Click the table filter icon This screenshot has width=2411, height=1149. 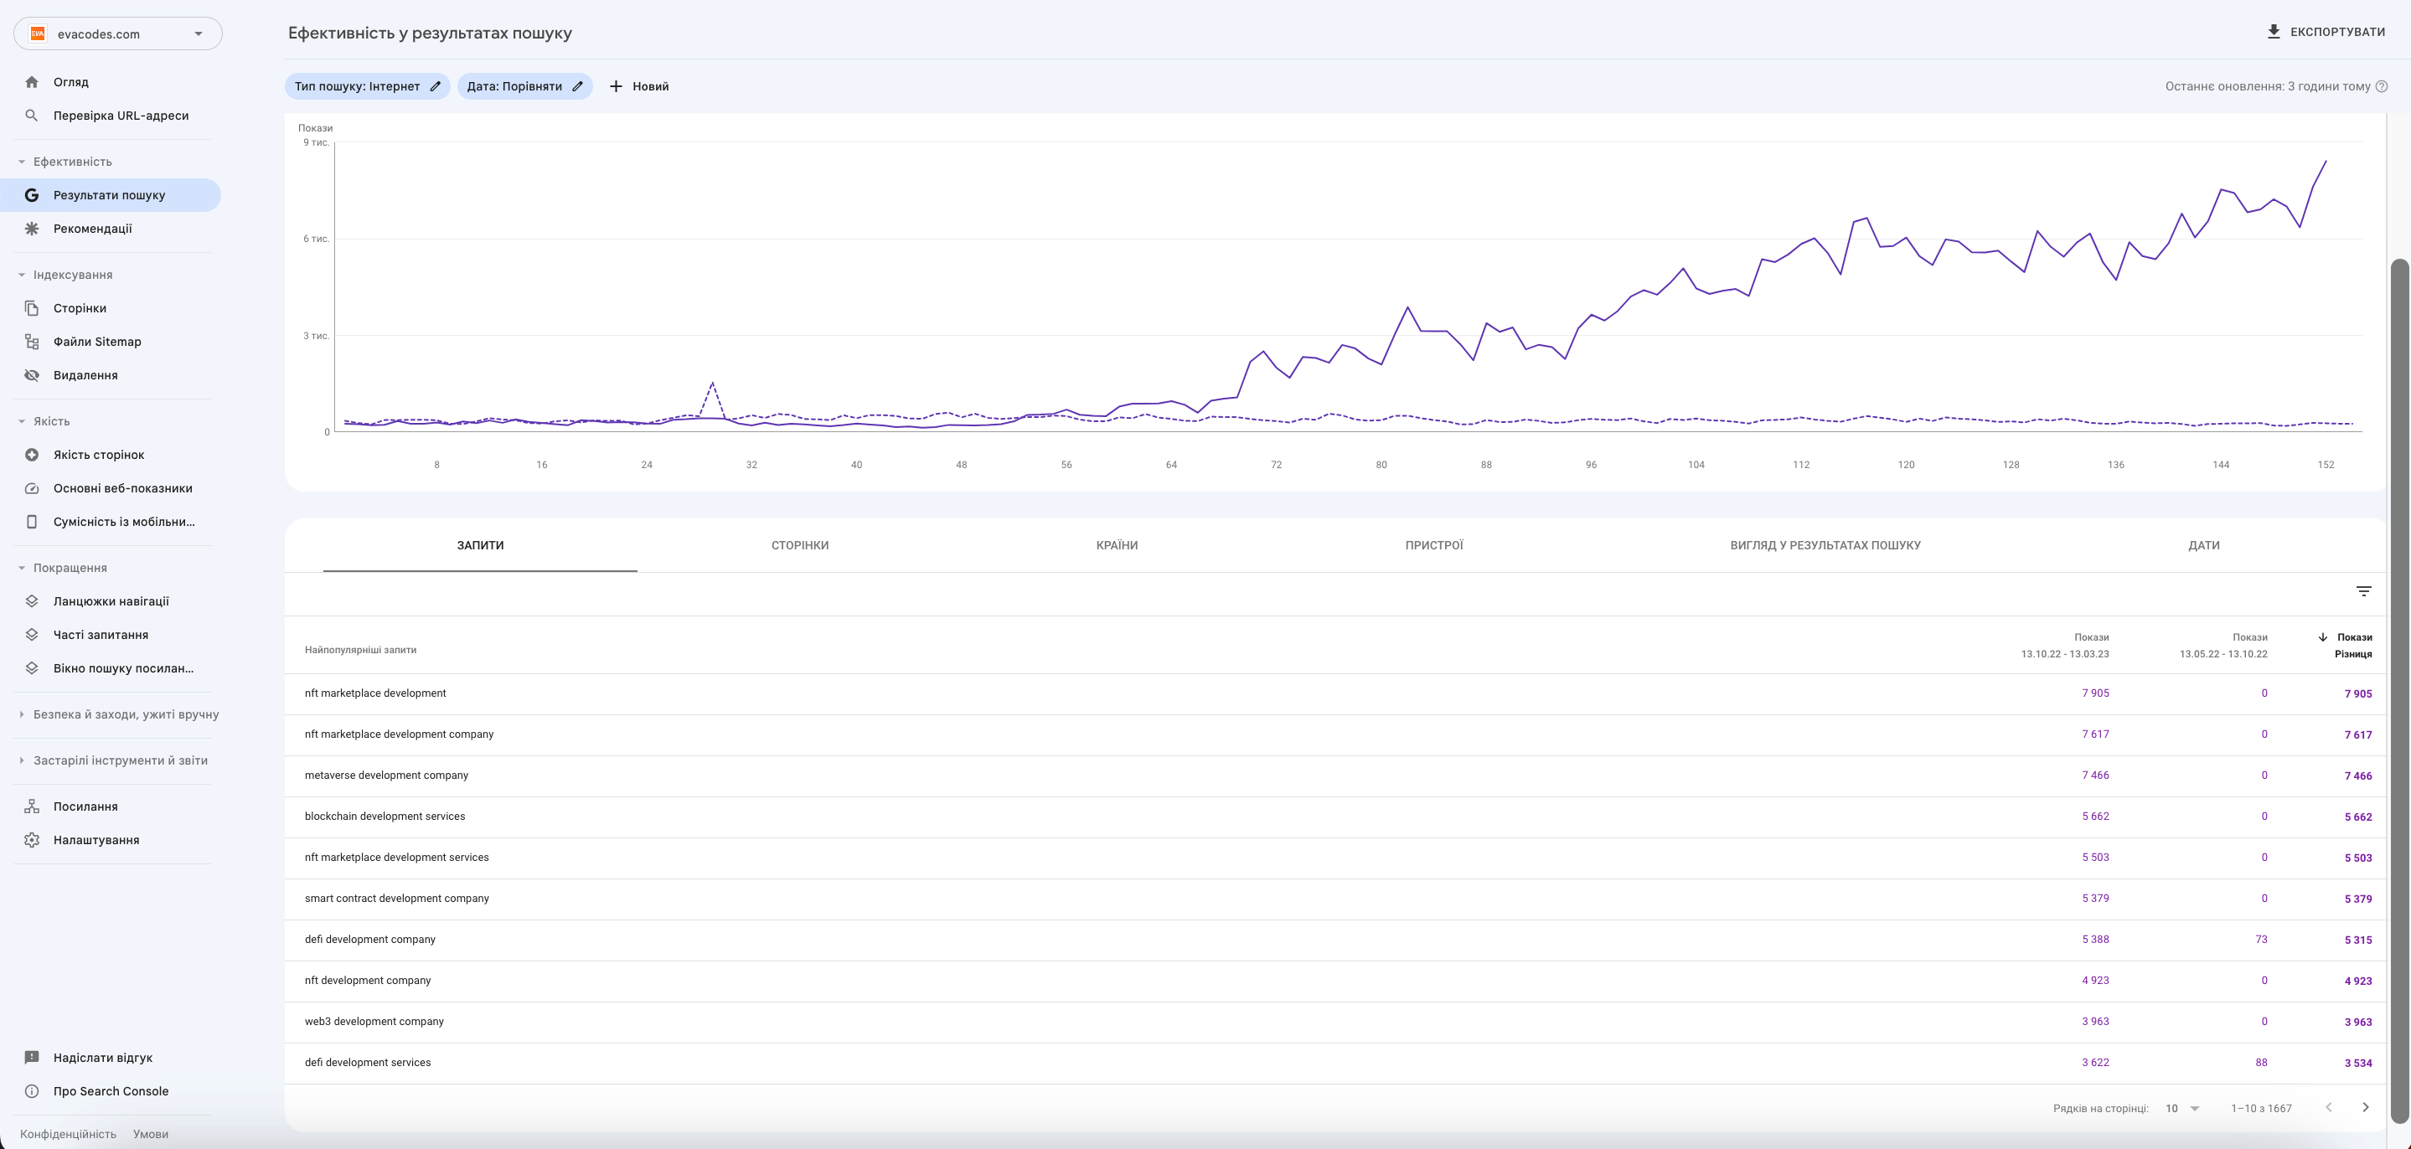tap(2363, 591)
